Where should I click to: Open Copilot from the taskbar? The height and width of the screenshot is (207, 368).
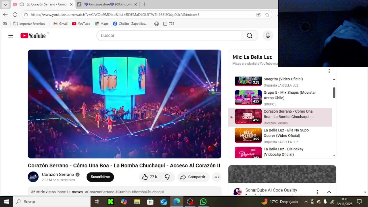click(124, 202)
